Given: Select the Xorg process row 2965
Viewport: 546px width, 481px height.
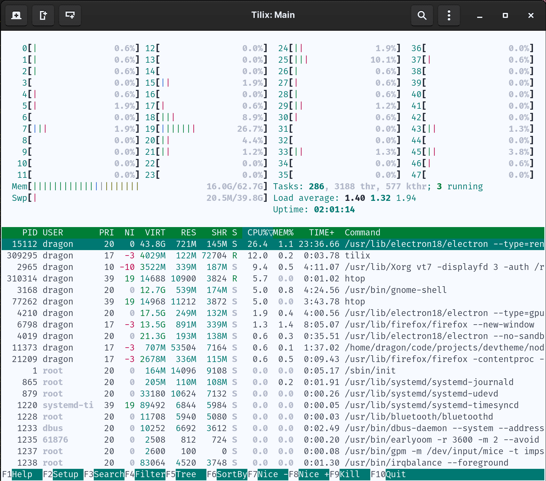Looking at the screenshot, I should pos(273,267).
